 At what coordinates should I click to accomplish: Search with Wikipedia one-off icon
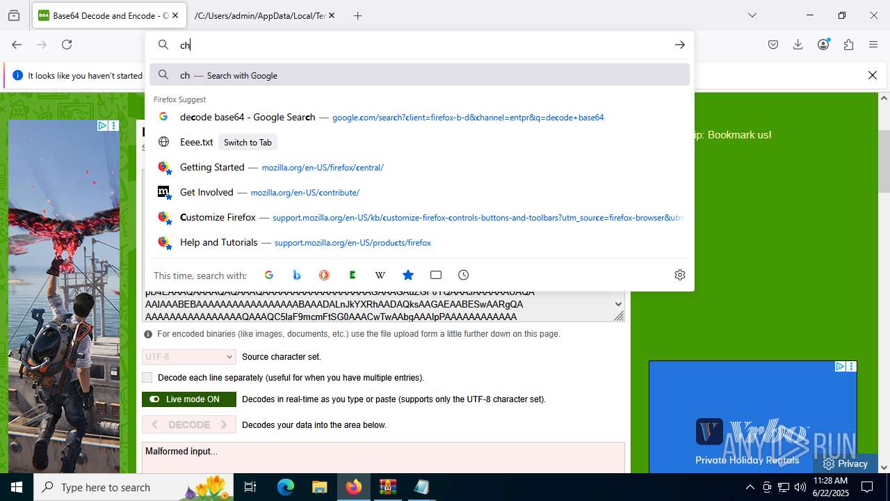click(380, 275)
